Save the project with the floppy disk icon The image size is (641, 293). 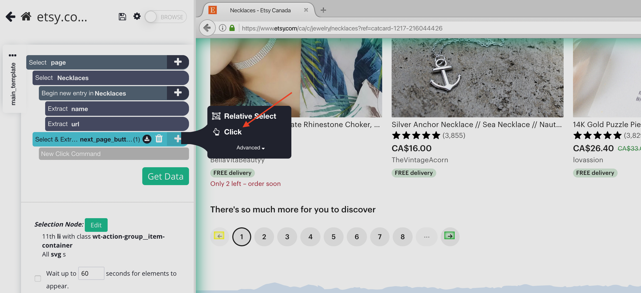coord(122,17)
